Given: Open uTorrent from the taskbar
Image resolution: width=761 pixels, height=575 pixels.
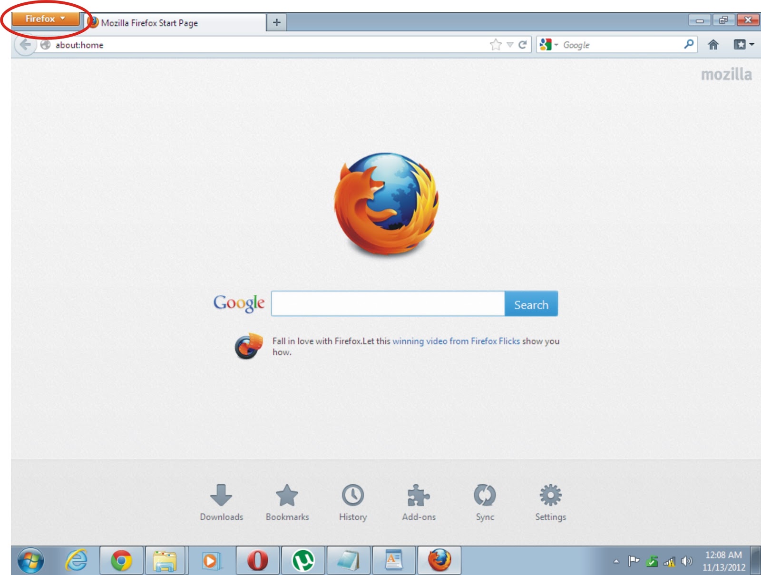Looking at the screenshot, I should 303,560.
